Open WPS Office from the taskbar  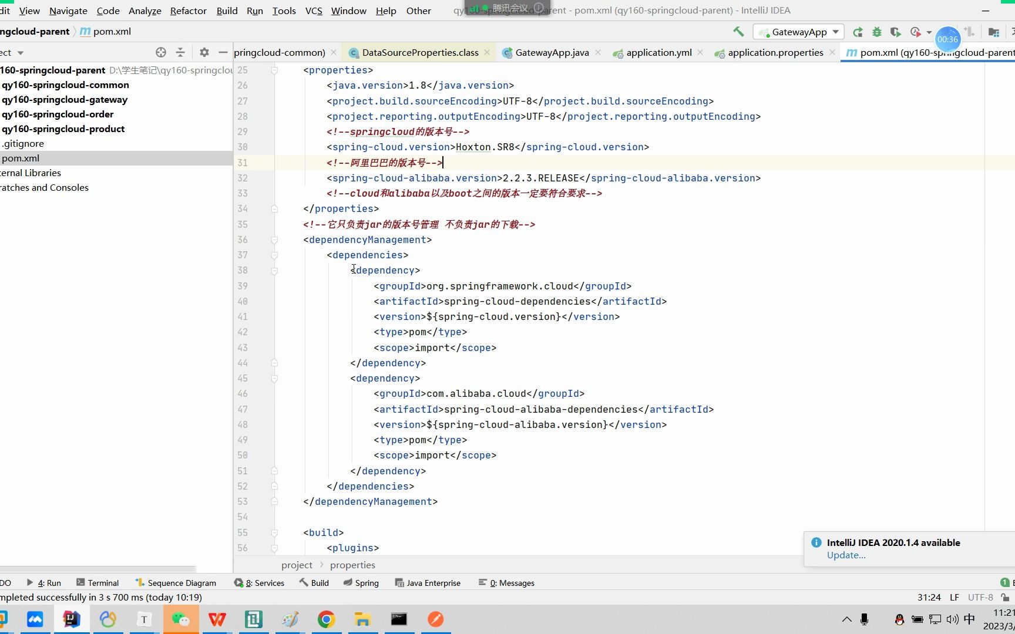click(x=217, y=619)
